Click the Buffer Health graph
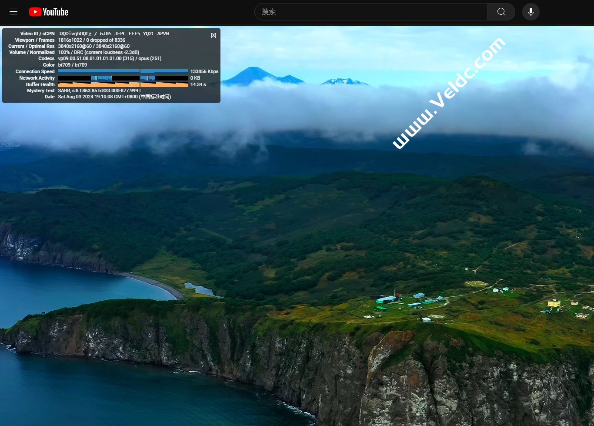The image size is (594, 426). click(123, 84)
